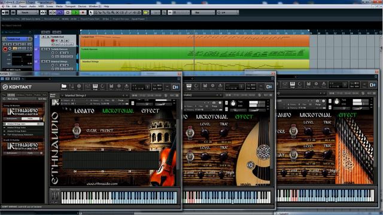Select the orange Turkish Oud MIDI clip
The width and height of the screenshot is (383, 215).
(194, 41)
